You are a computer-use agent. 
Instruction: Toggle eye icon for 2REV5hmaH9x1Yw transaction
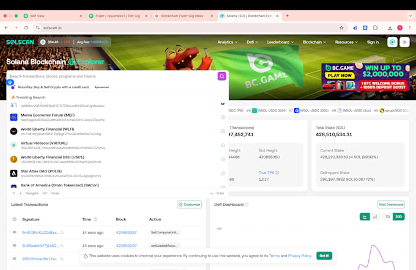pos(14,258)
